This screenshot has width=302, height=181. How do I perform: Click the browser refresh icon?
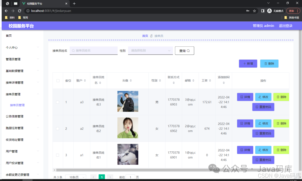pyautogui.click(x=19, y=11)
